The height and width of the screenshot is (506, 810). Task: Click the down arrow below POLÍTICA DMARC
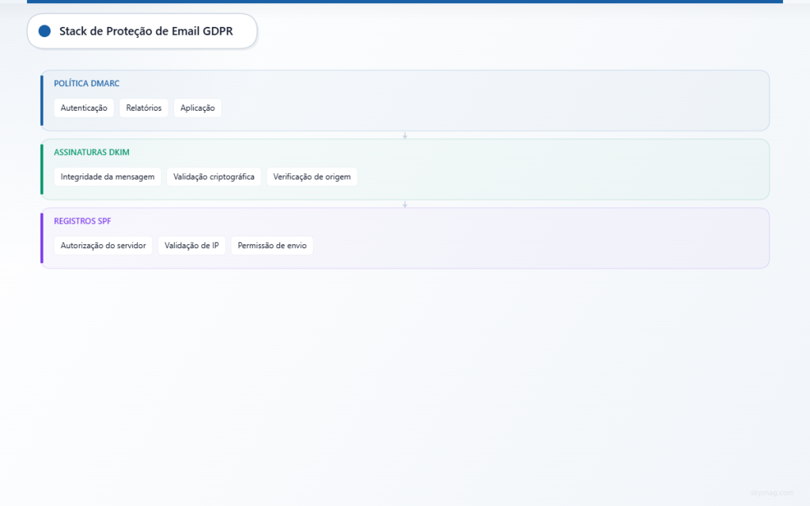click(x=405, y=135)
